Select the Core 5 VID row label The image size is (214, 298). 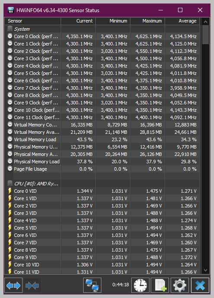25,228
